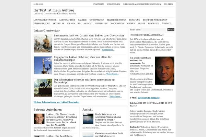Open article Gemeinsam mit dem Profi vor Ort
This screenshot has width=206, height=137.
pyautogui.click(x=109, y=135)
